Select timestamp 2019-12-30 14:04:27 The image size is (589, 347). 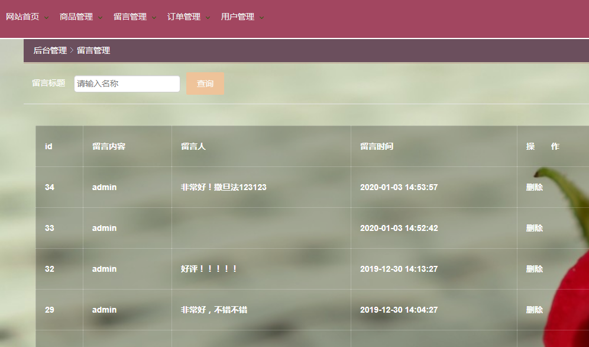coord(399,310)
